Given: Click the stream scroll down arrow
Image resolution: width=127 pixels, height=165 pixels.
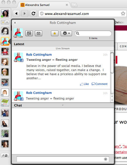Looking at the screenshot, I should [112, 100].
